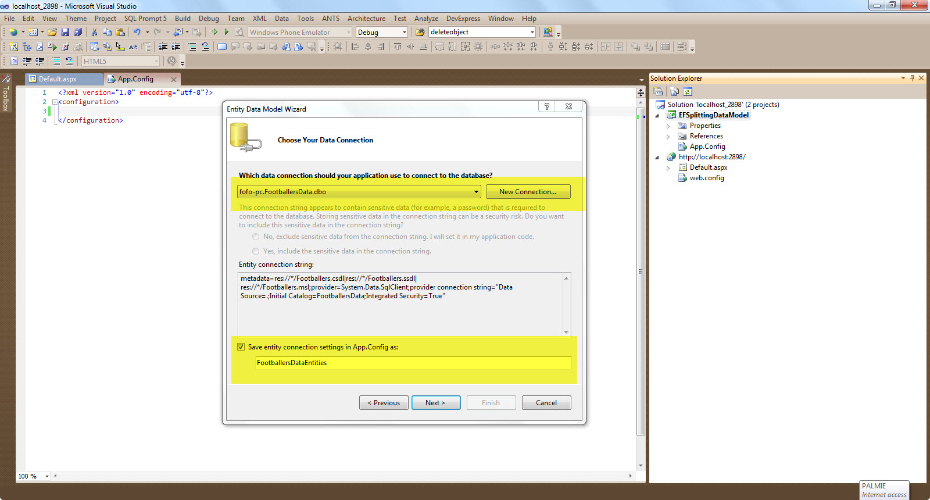Click the Redo arrow icon
The width and height of the screenshot is (930, 500).
tap(157, 32)
